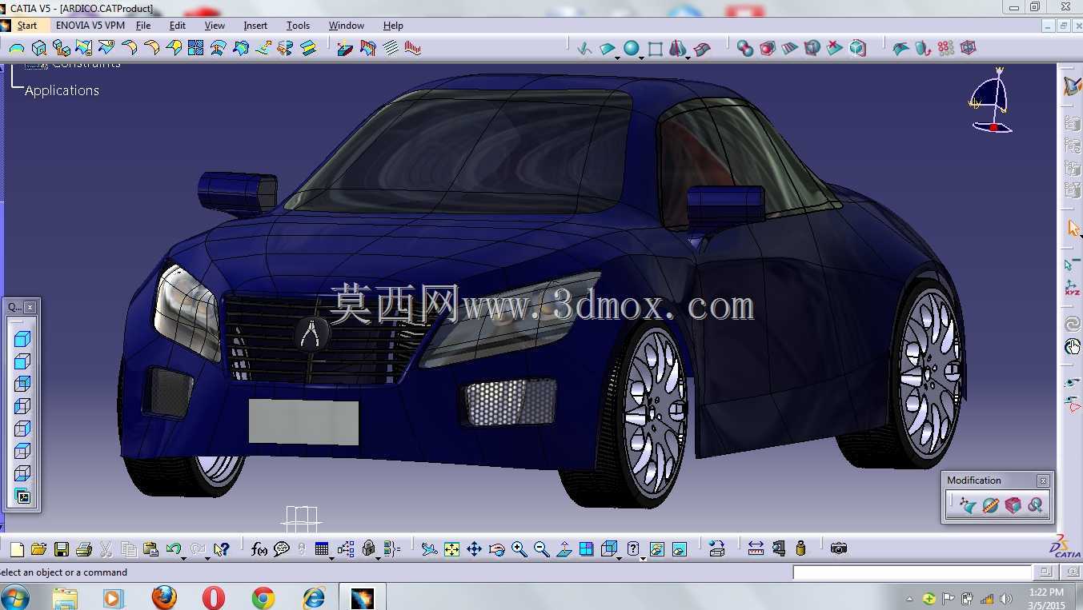Close the Modification floating toolbar
Viewport: 1083px width, 610px height.
point(1043,480)
